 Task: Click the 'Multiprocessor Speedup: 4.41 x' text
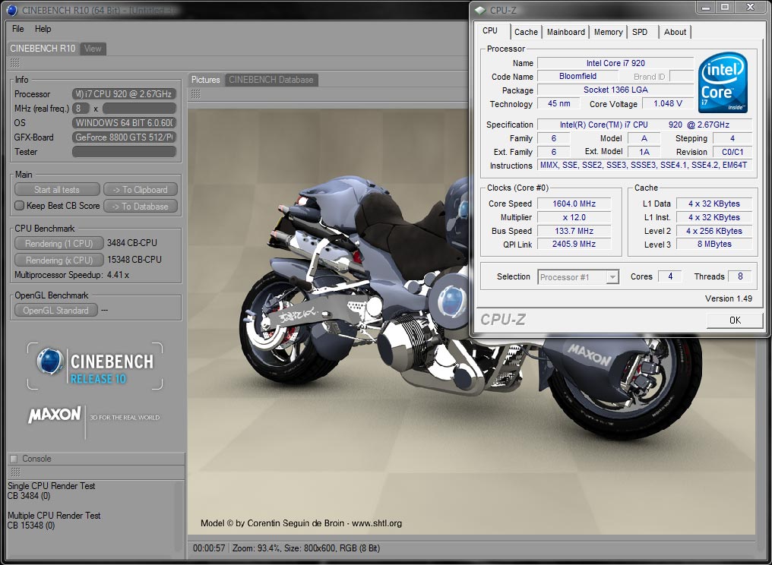coord(72,275)
